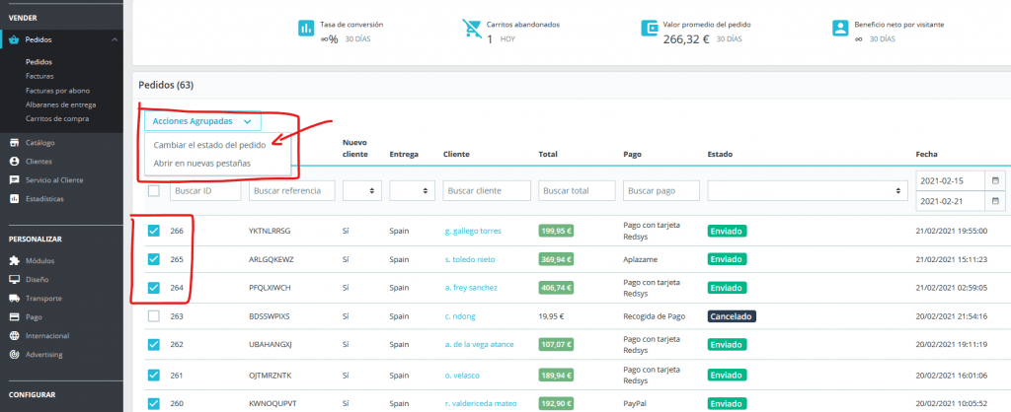Open customer s. toledo nieto link
The image size is (1011, 412).
click(469, 259)
